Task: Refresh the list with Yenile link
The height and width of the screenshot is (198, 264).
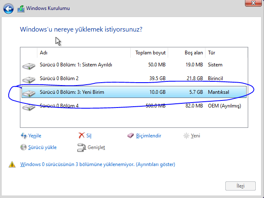Action: pos(35,136)
